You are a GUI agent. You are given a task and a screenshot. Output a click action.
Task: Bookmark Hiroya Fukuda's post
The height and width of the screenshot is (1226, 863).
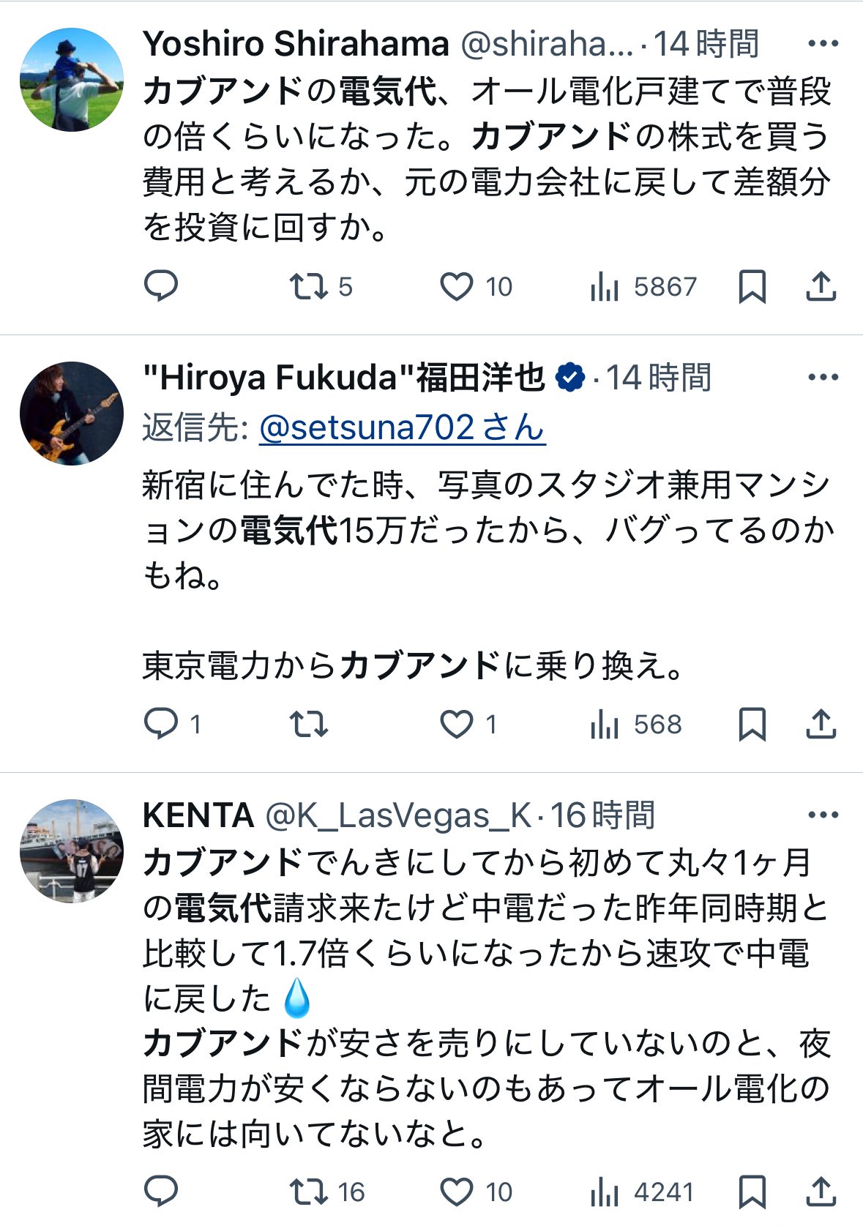[752, 724]
